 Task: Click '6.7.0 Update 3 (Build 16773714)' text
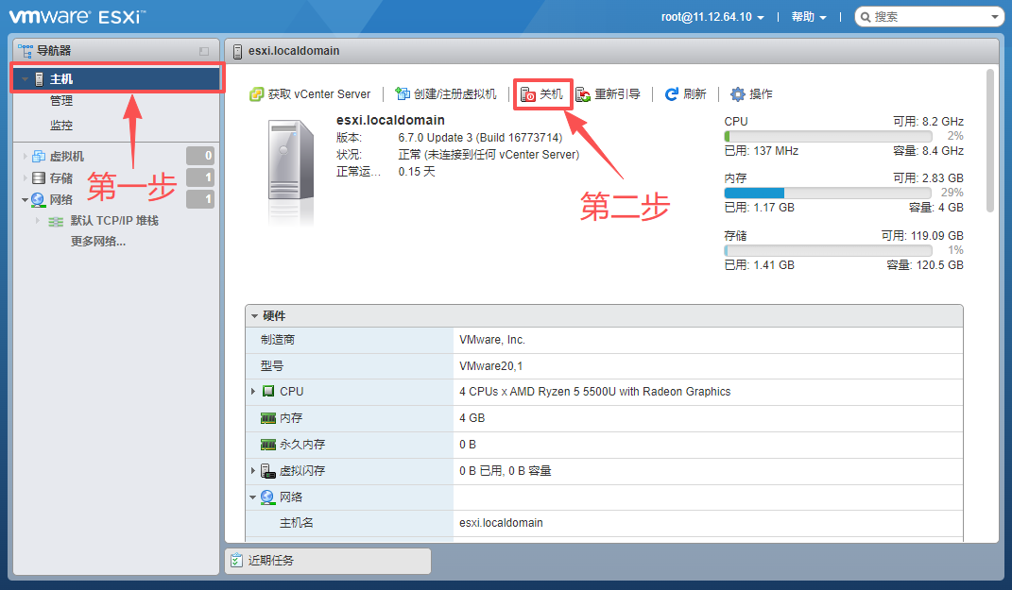pyautogui.click(x=480, y=137)
